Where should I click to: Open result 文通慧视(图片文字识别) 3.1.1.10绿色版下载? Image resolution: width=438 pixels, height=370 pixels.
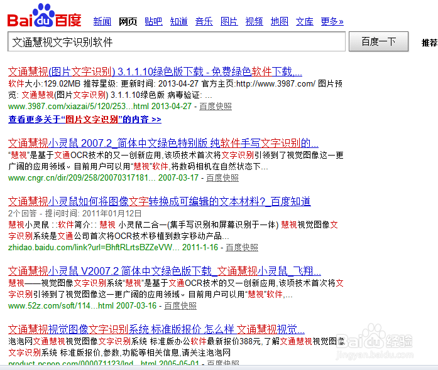point(155,71)
